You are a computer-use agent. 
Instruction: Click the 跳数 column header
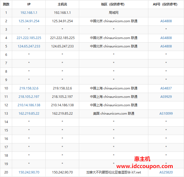pos(6,4)
